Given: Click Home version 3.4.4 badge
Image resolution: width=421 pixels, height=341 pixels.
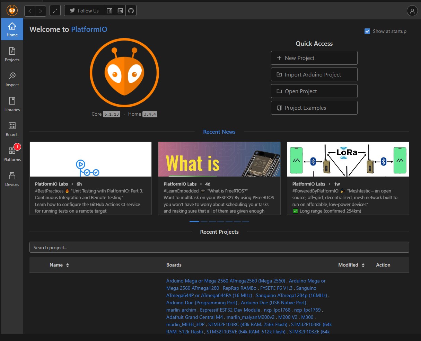Looking at the screenshot, I should pyautogui.click(x=150, y=114).
